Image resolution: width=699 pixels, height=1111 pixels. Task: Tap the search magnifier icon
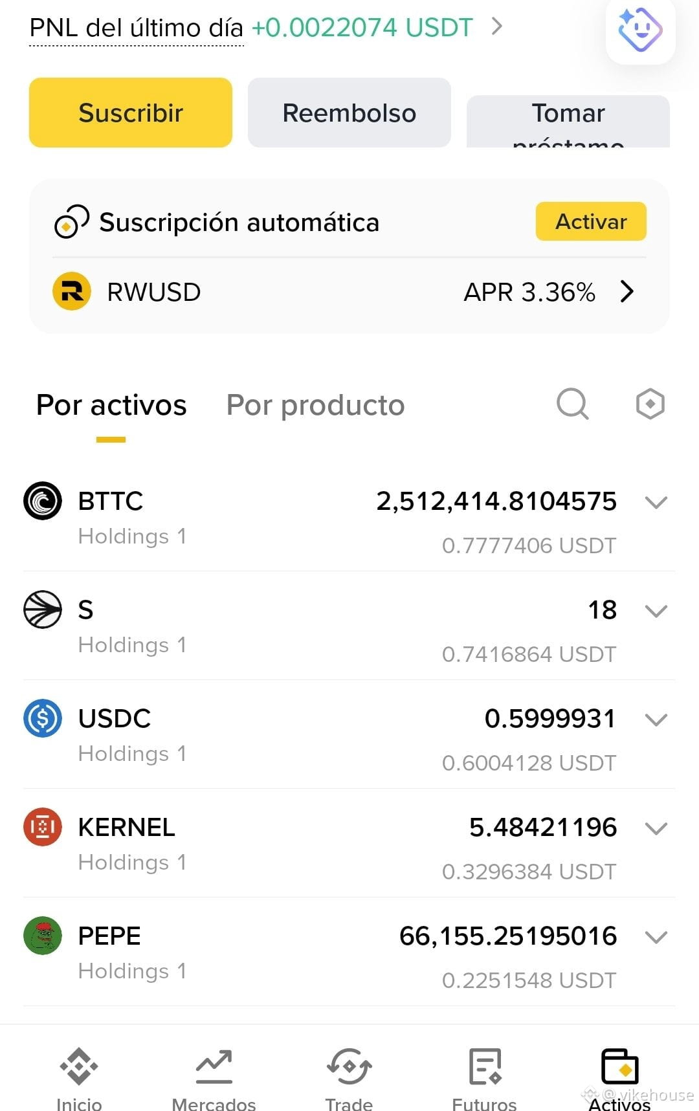(573, 404)
